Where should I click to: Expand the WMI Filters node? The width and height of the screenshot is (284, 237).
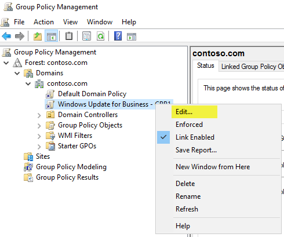(x=39, y=136)
